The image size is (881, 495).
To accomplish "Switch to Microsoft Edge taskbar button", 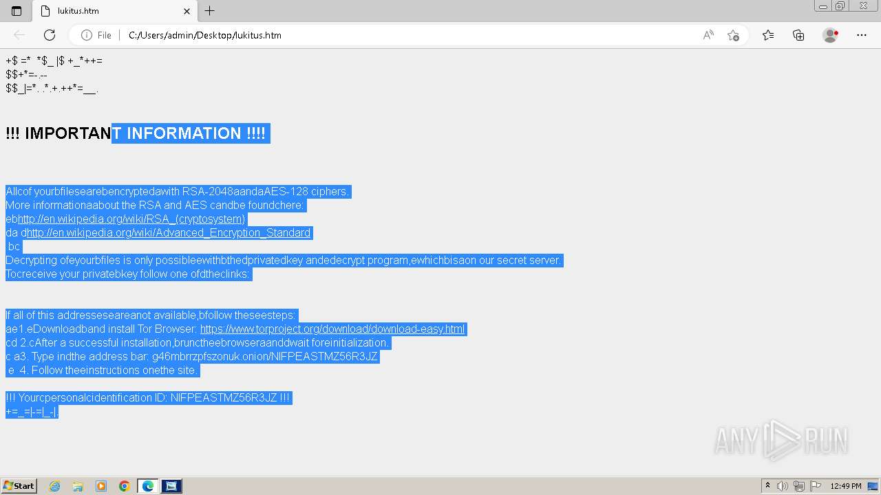I will click(x=148, y=486).
